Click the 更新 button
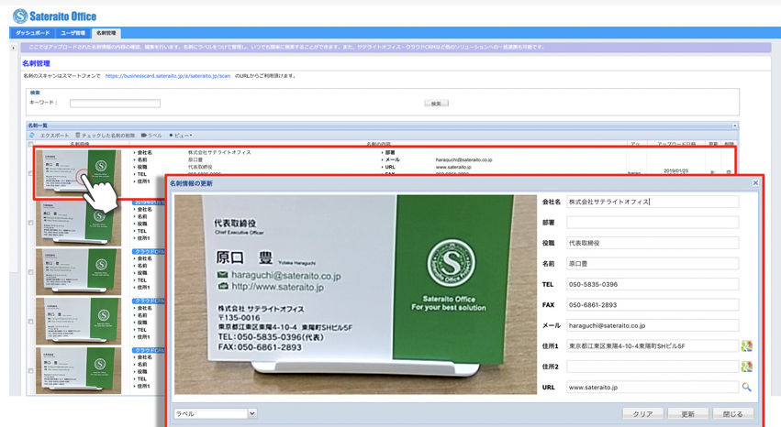Screen dimensions: 781x427 688,413
